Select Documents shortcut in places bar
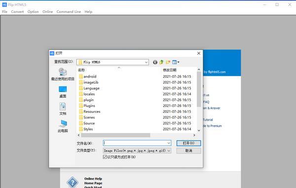The height and width of the screenshot is (188, 296). 63,109
